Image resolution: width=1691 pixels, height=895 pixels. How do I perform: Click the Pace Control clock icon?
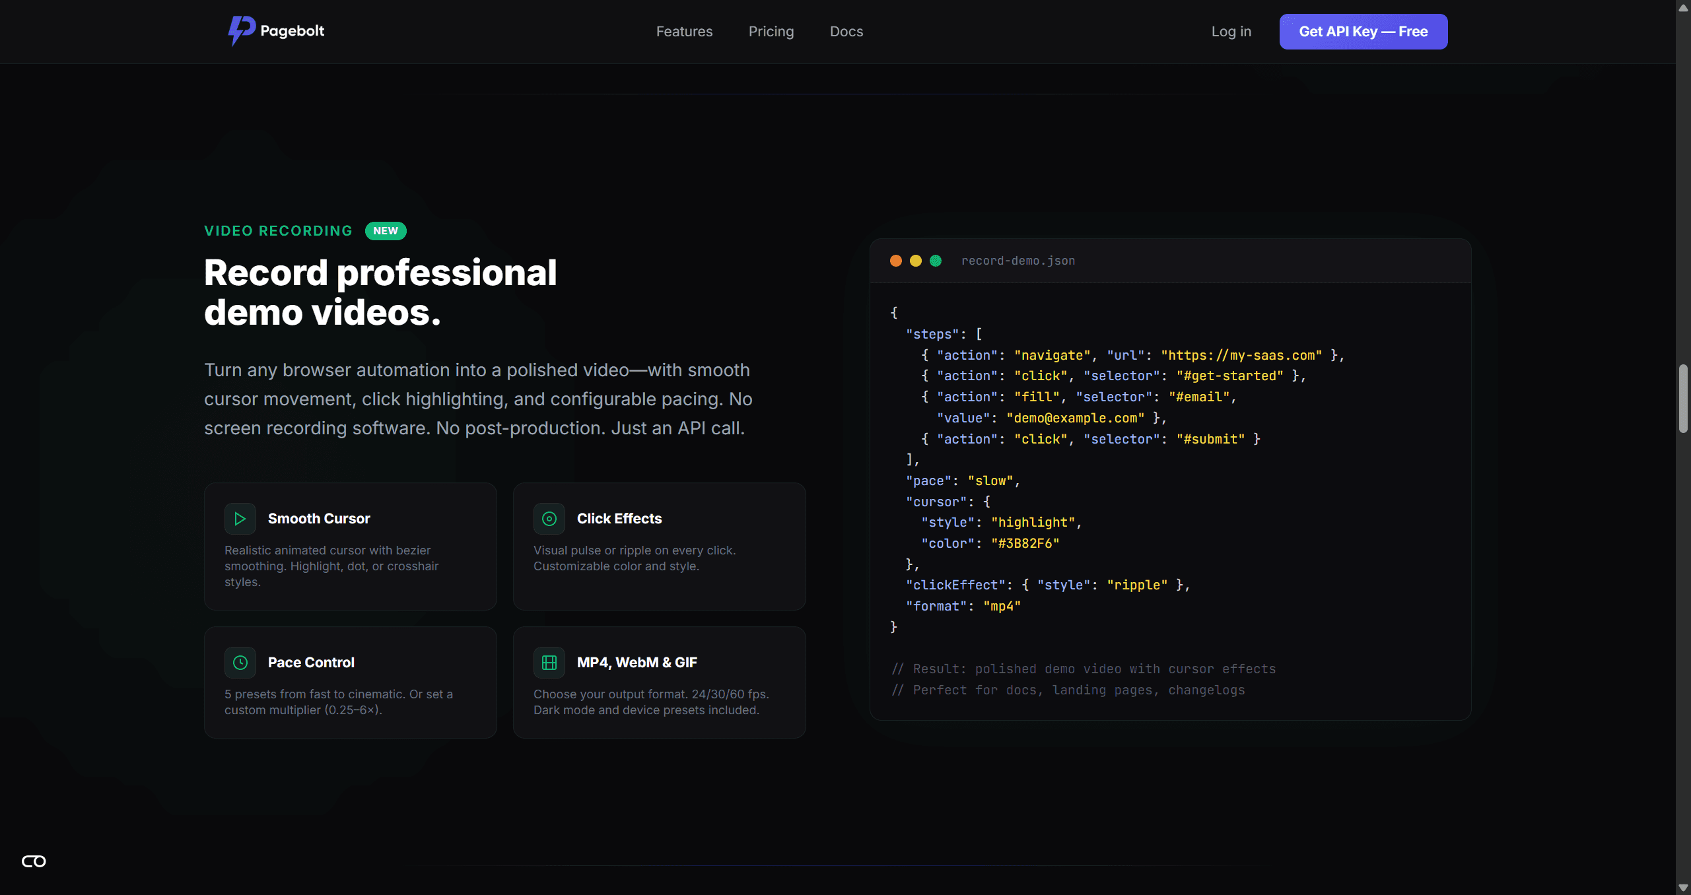pos(240,662)
